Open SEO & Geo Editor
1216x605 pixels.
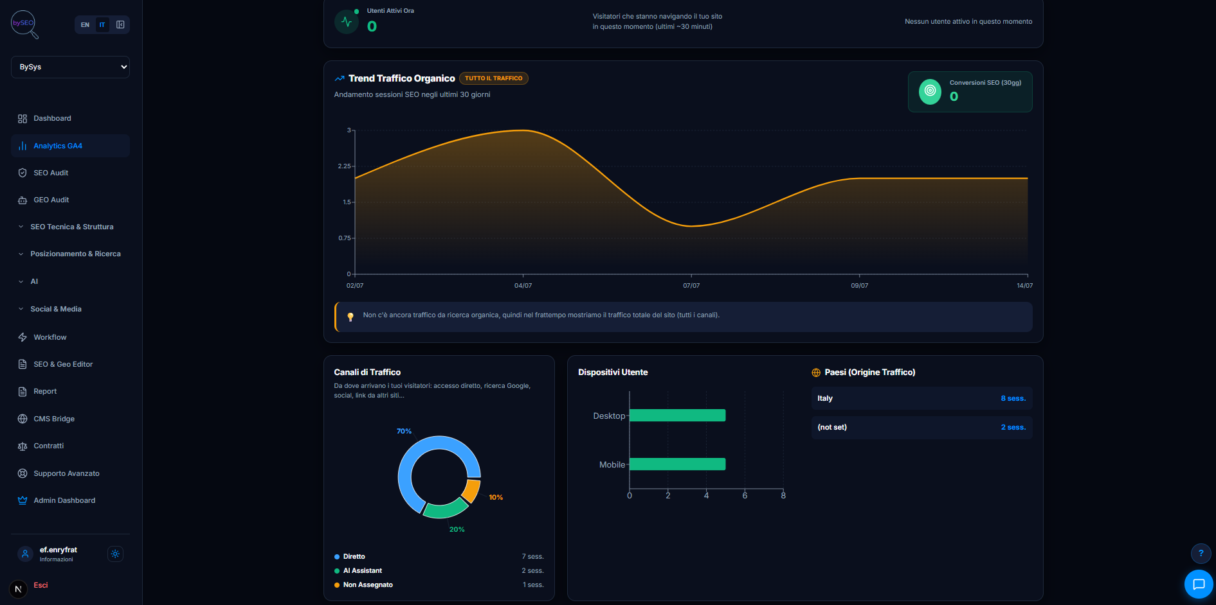tap(70, 364)
